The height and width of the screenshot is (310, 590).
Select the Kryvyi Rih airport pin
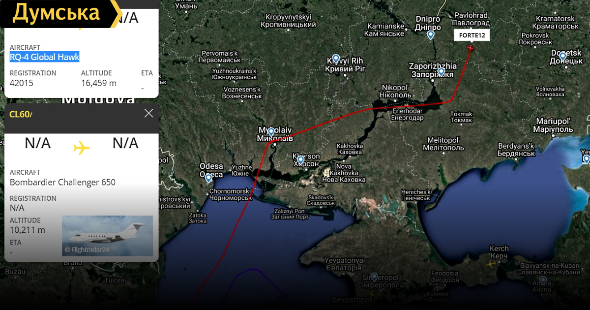pyautogui.click(x=336, y=59)
